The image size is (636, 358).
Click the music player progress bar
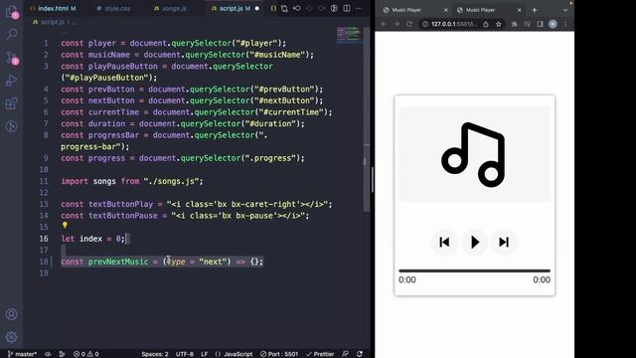tap(474, 270)
